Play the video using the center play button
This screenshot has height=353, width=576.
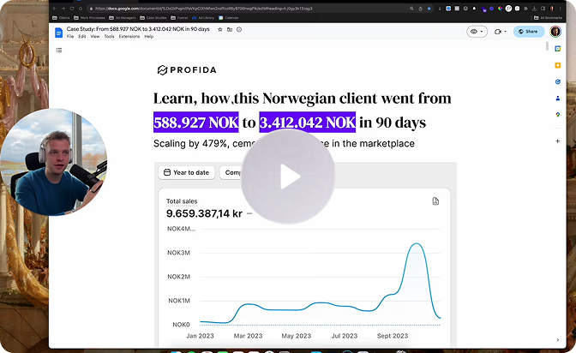[x=288, y=176]
